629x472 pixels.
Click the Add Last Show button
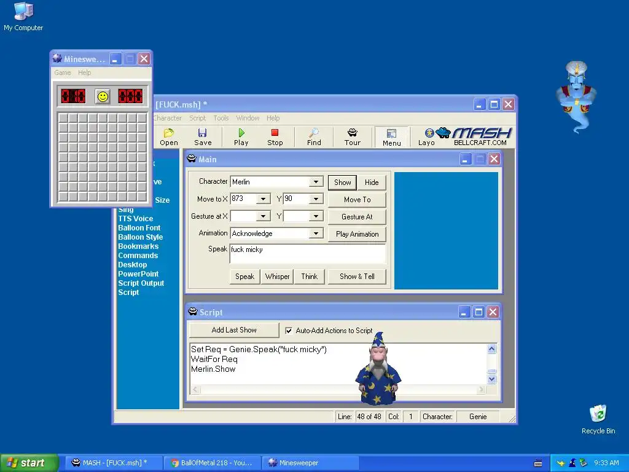tap(234, 330)
